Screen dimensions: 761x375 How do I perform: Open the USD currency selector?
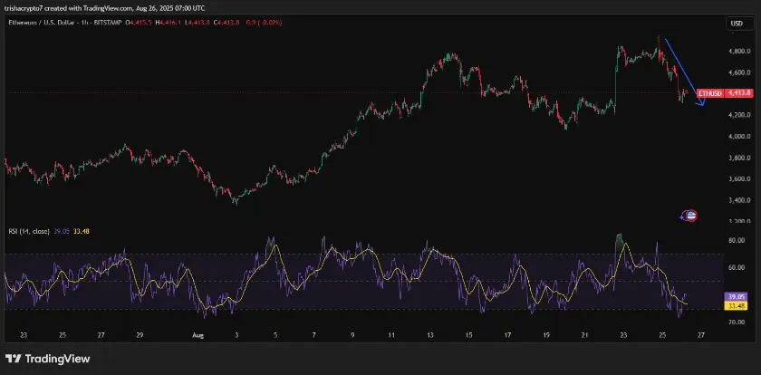pyautogui.click(x=737, y=24)
